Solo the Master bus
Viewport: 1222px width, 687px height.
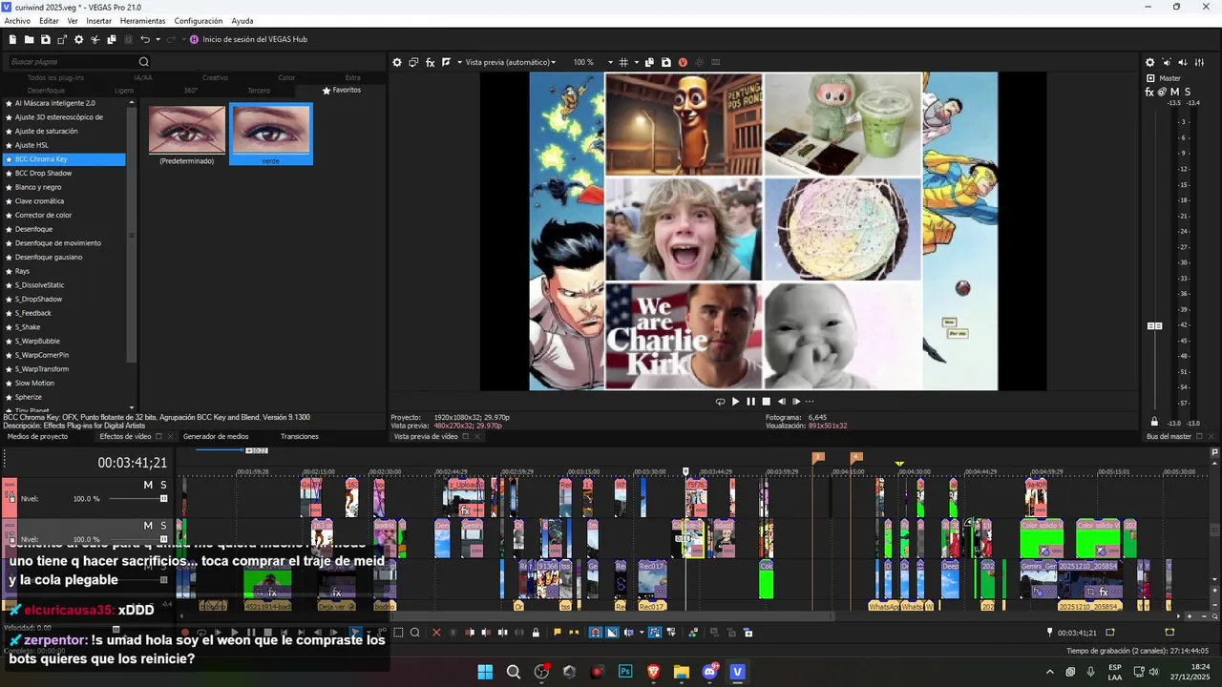pyautogui.click(x=1188, y=92)
